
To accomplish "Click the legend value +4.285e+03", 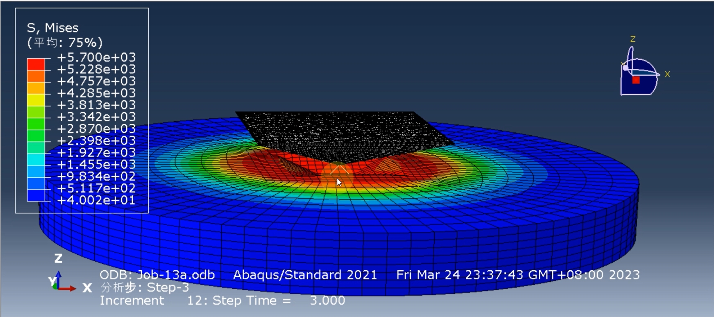I will point(96,93).
